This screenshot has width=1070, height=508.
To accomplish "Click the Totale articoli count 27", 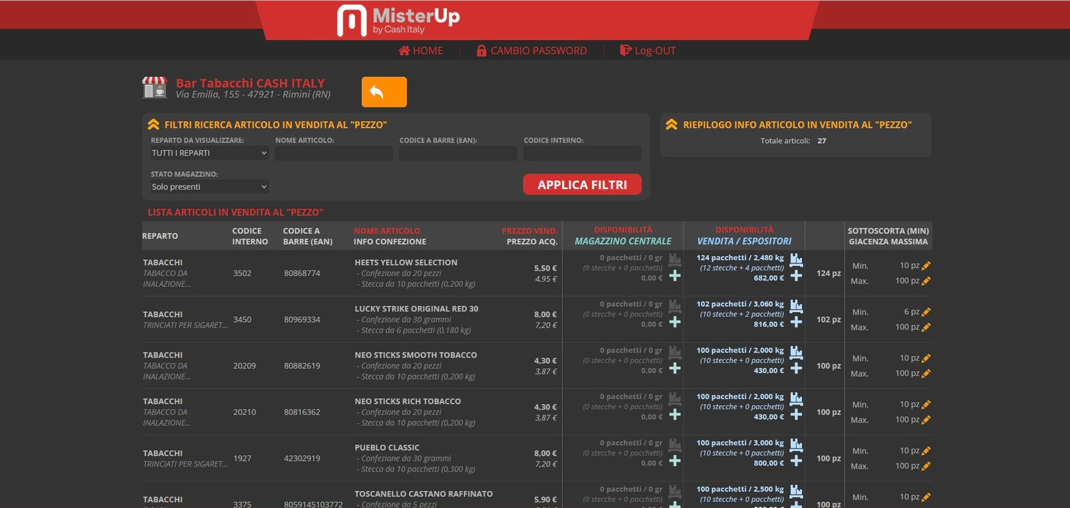I will [x=822, y=141].
